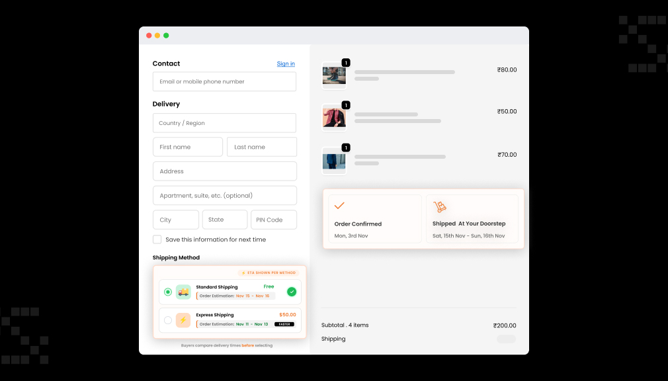Click the green checkmark on Standard Shipping
This screenshot has width=668, height=381.
pos(292,292)
